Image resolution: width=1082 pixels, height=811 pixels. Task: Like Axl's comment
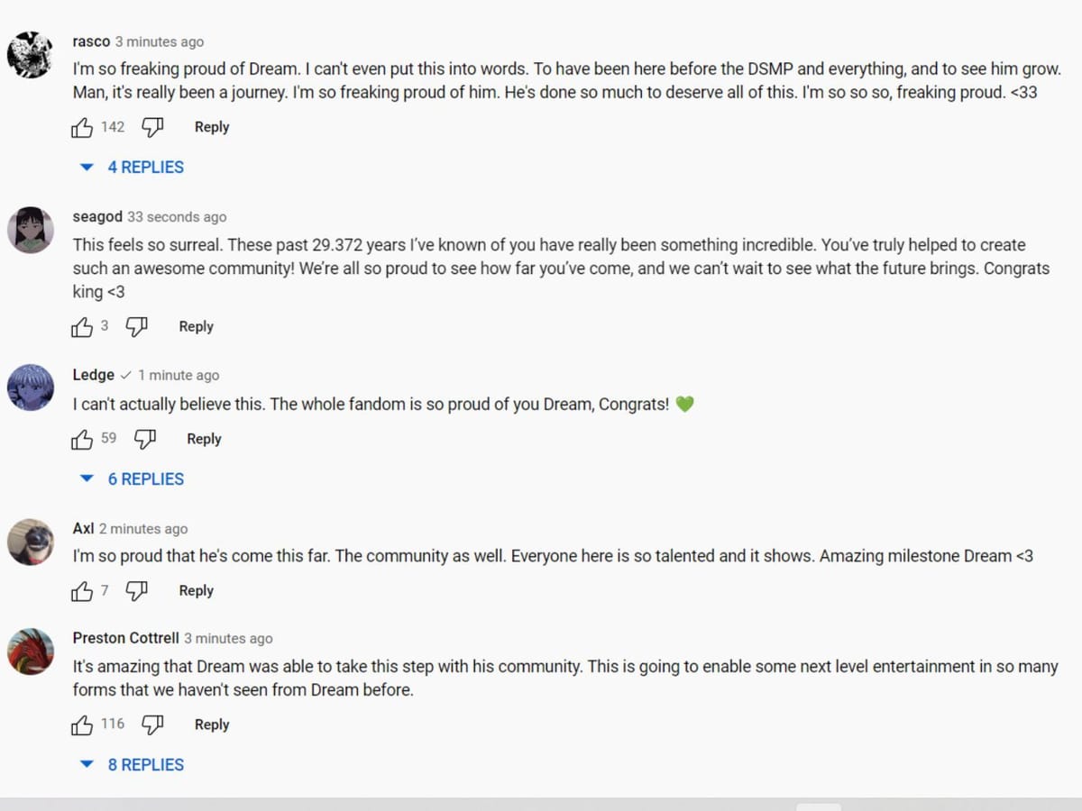point(82,591)
